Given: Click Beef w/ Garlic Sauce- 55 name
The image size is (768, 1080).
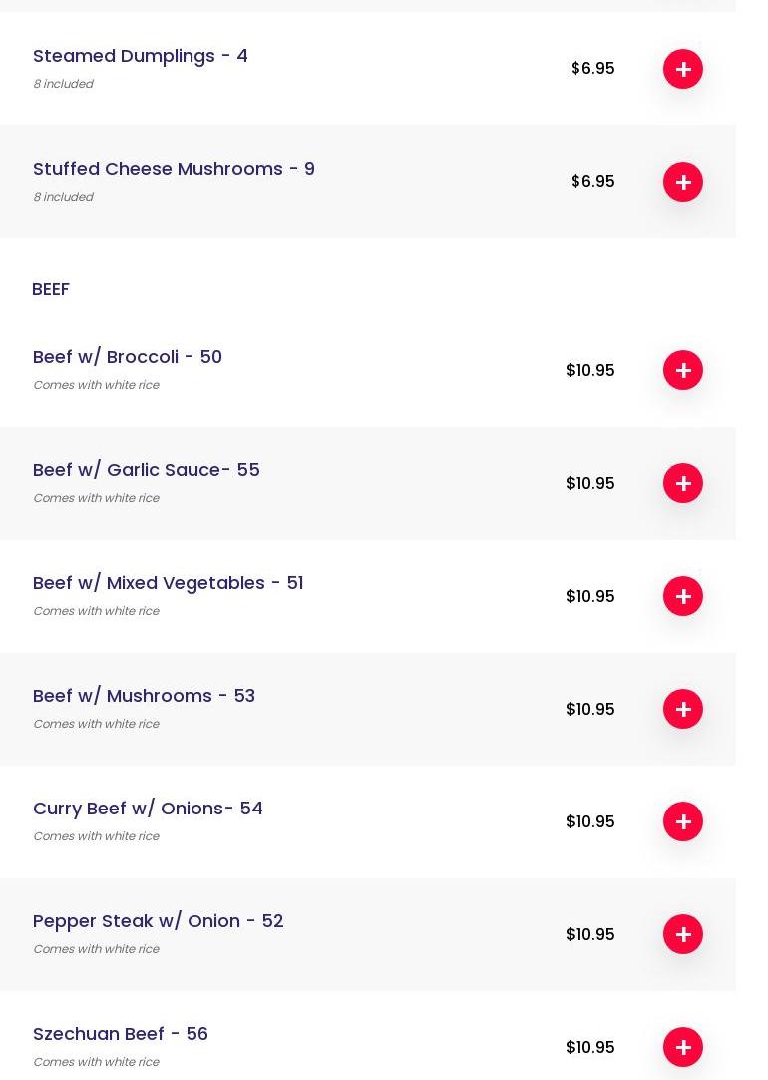Looking at the screenshot, I should pos(147,470).
